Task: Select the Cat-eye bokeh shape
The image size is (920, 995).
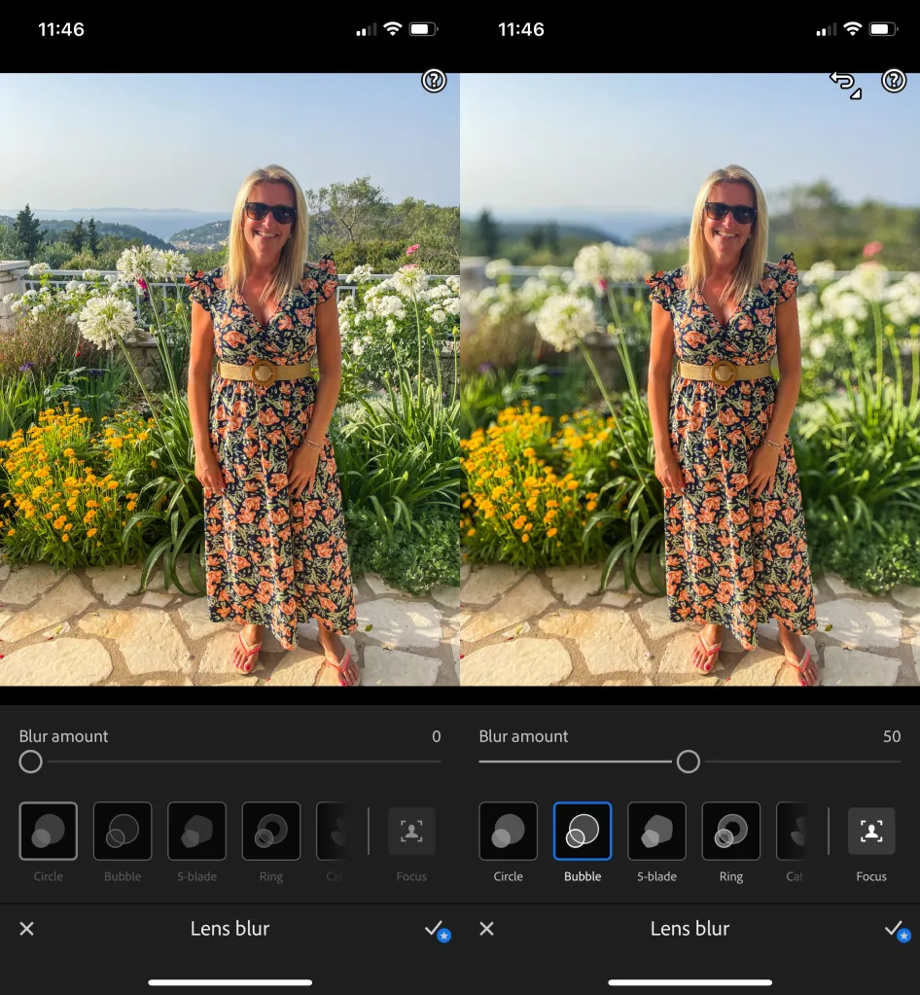Action: click(336, 832)
